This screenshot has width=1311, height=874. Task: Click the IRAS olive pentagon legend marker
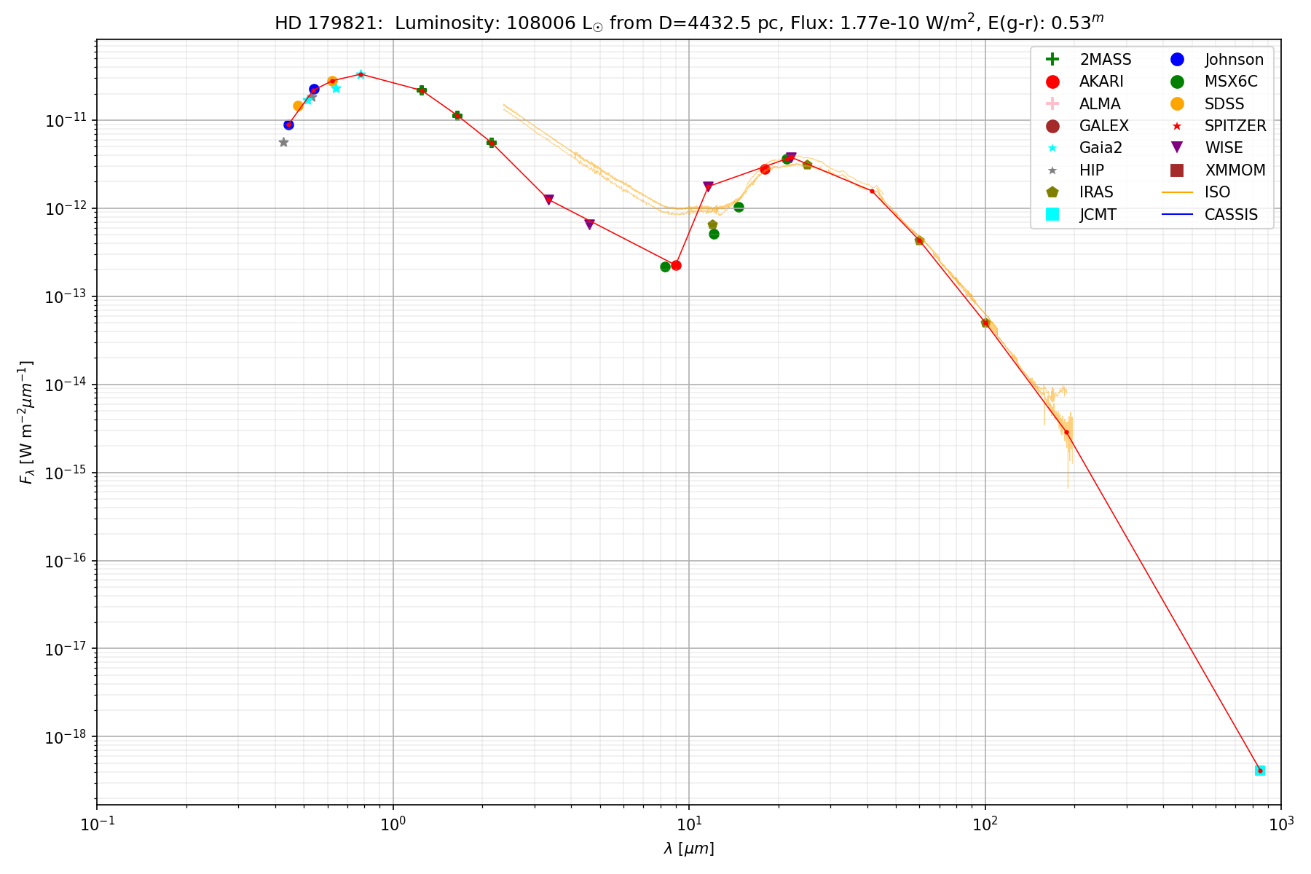[1052, 192]
